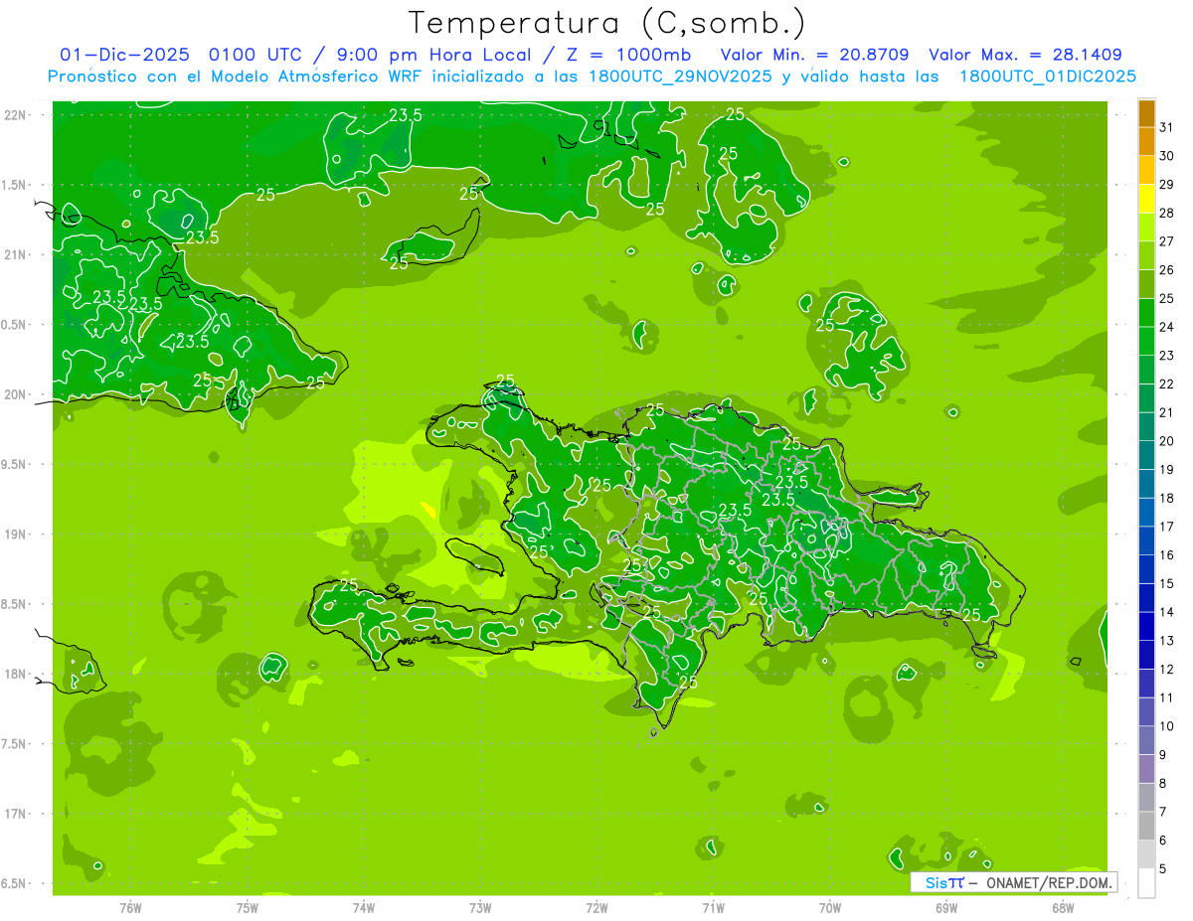Click the "21N" latitude axis label
This screenshot has width=1193, height=921.
click(17, 255)
